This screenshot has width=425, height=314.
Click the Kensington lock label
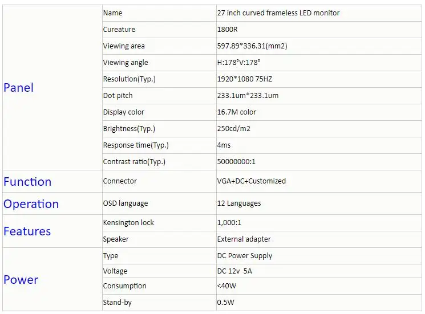(128, 223)
